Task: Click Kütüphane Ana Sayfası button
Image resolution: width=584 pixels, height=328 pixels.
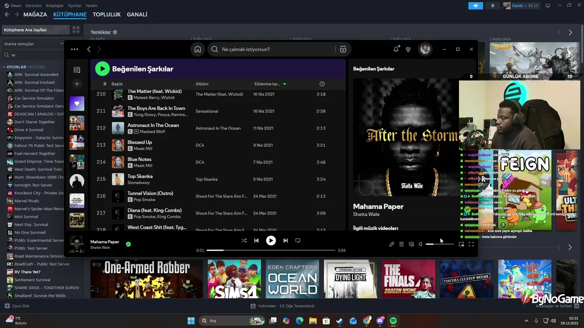Action: click(x=36, y=30)
